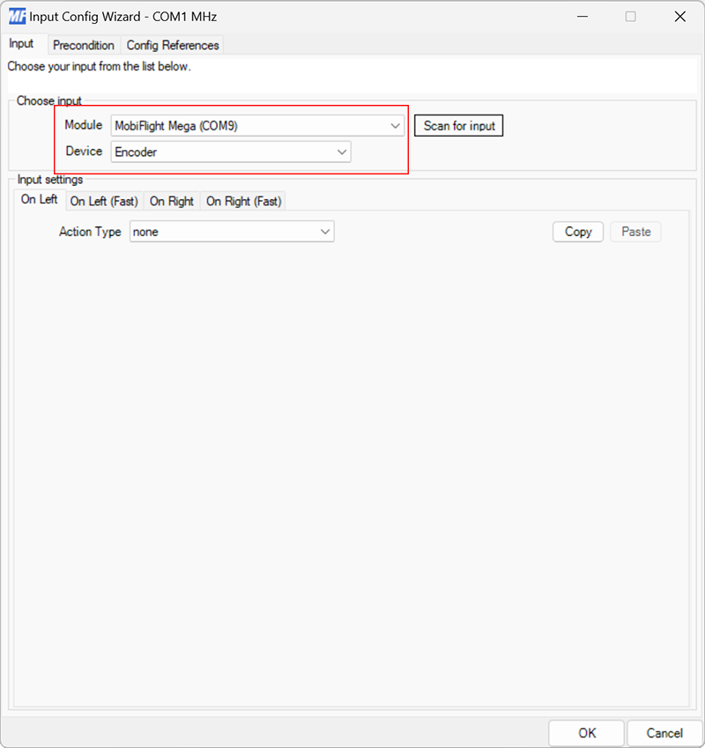Select the Module field showing MobiFlight Mega (COM9)
This screenshot has width=705, height=748.
(x=247, y=125)
